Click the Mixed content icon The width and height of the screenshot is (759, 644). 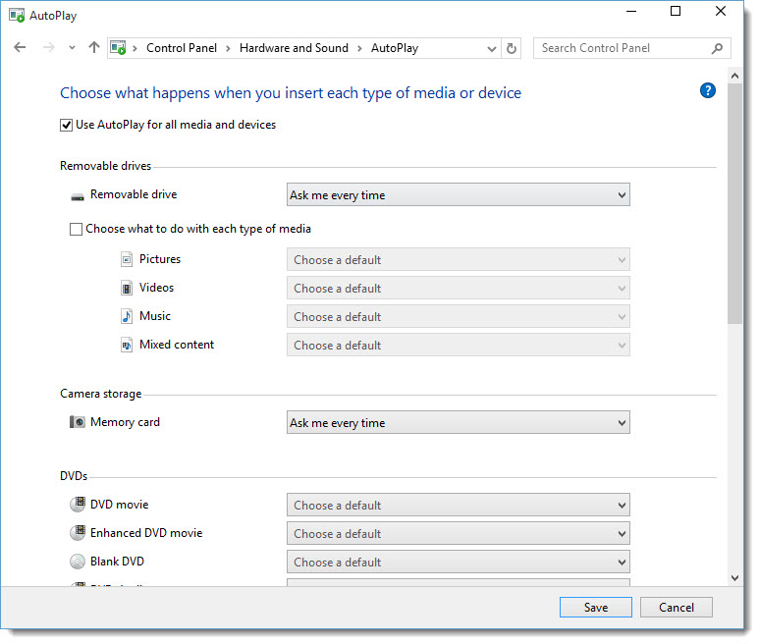click(127, 345)
